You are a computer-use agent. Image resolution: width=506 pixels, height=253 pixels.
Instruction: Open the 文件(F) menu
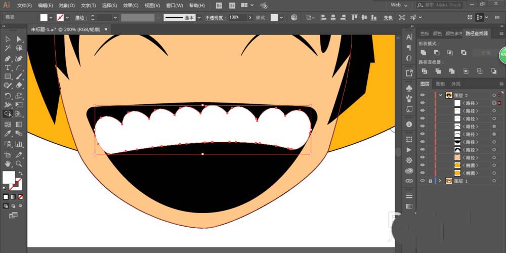(x=24, y=6)
